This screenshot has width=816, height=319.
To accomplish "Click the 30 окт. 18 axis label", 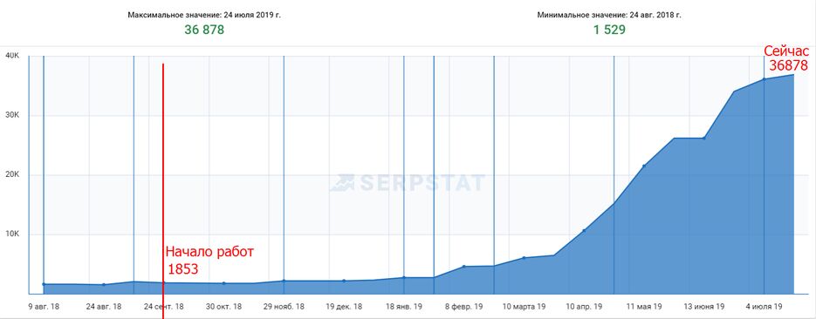I will [223, 307].
